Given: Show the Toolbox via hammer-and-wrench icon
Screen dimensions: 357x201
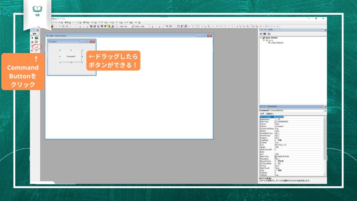Looking at the screenshot, I should click(x=105, y=27).
